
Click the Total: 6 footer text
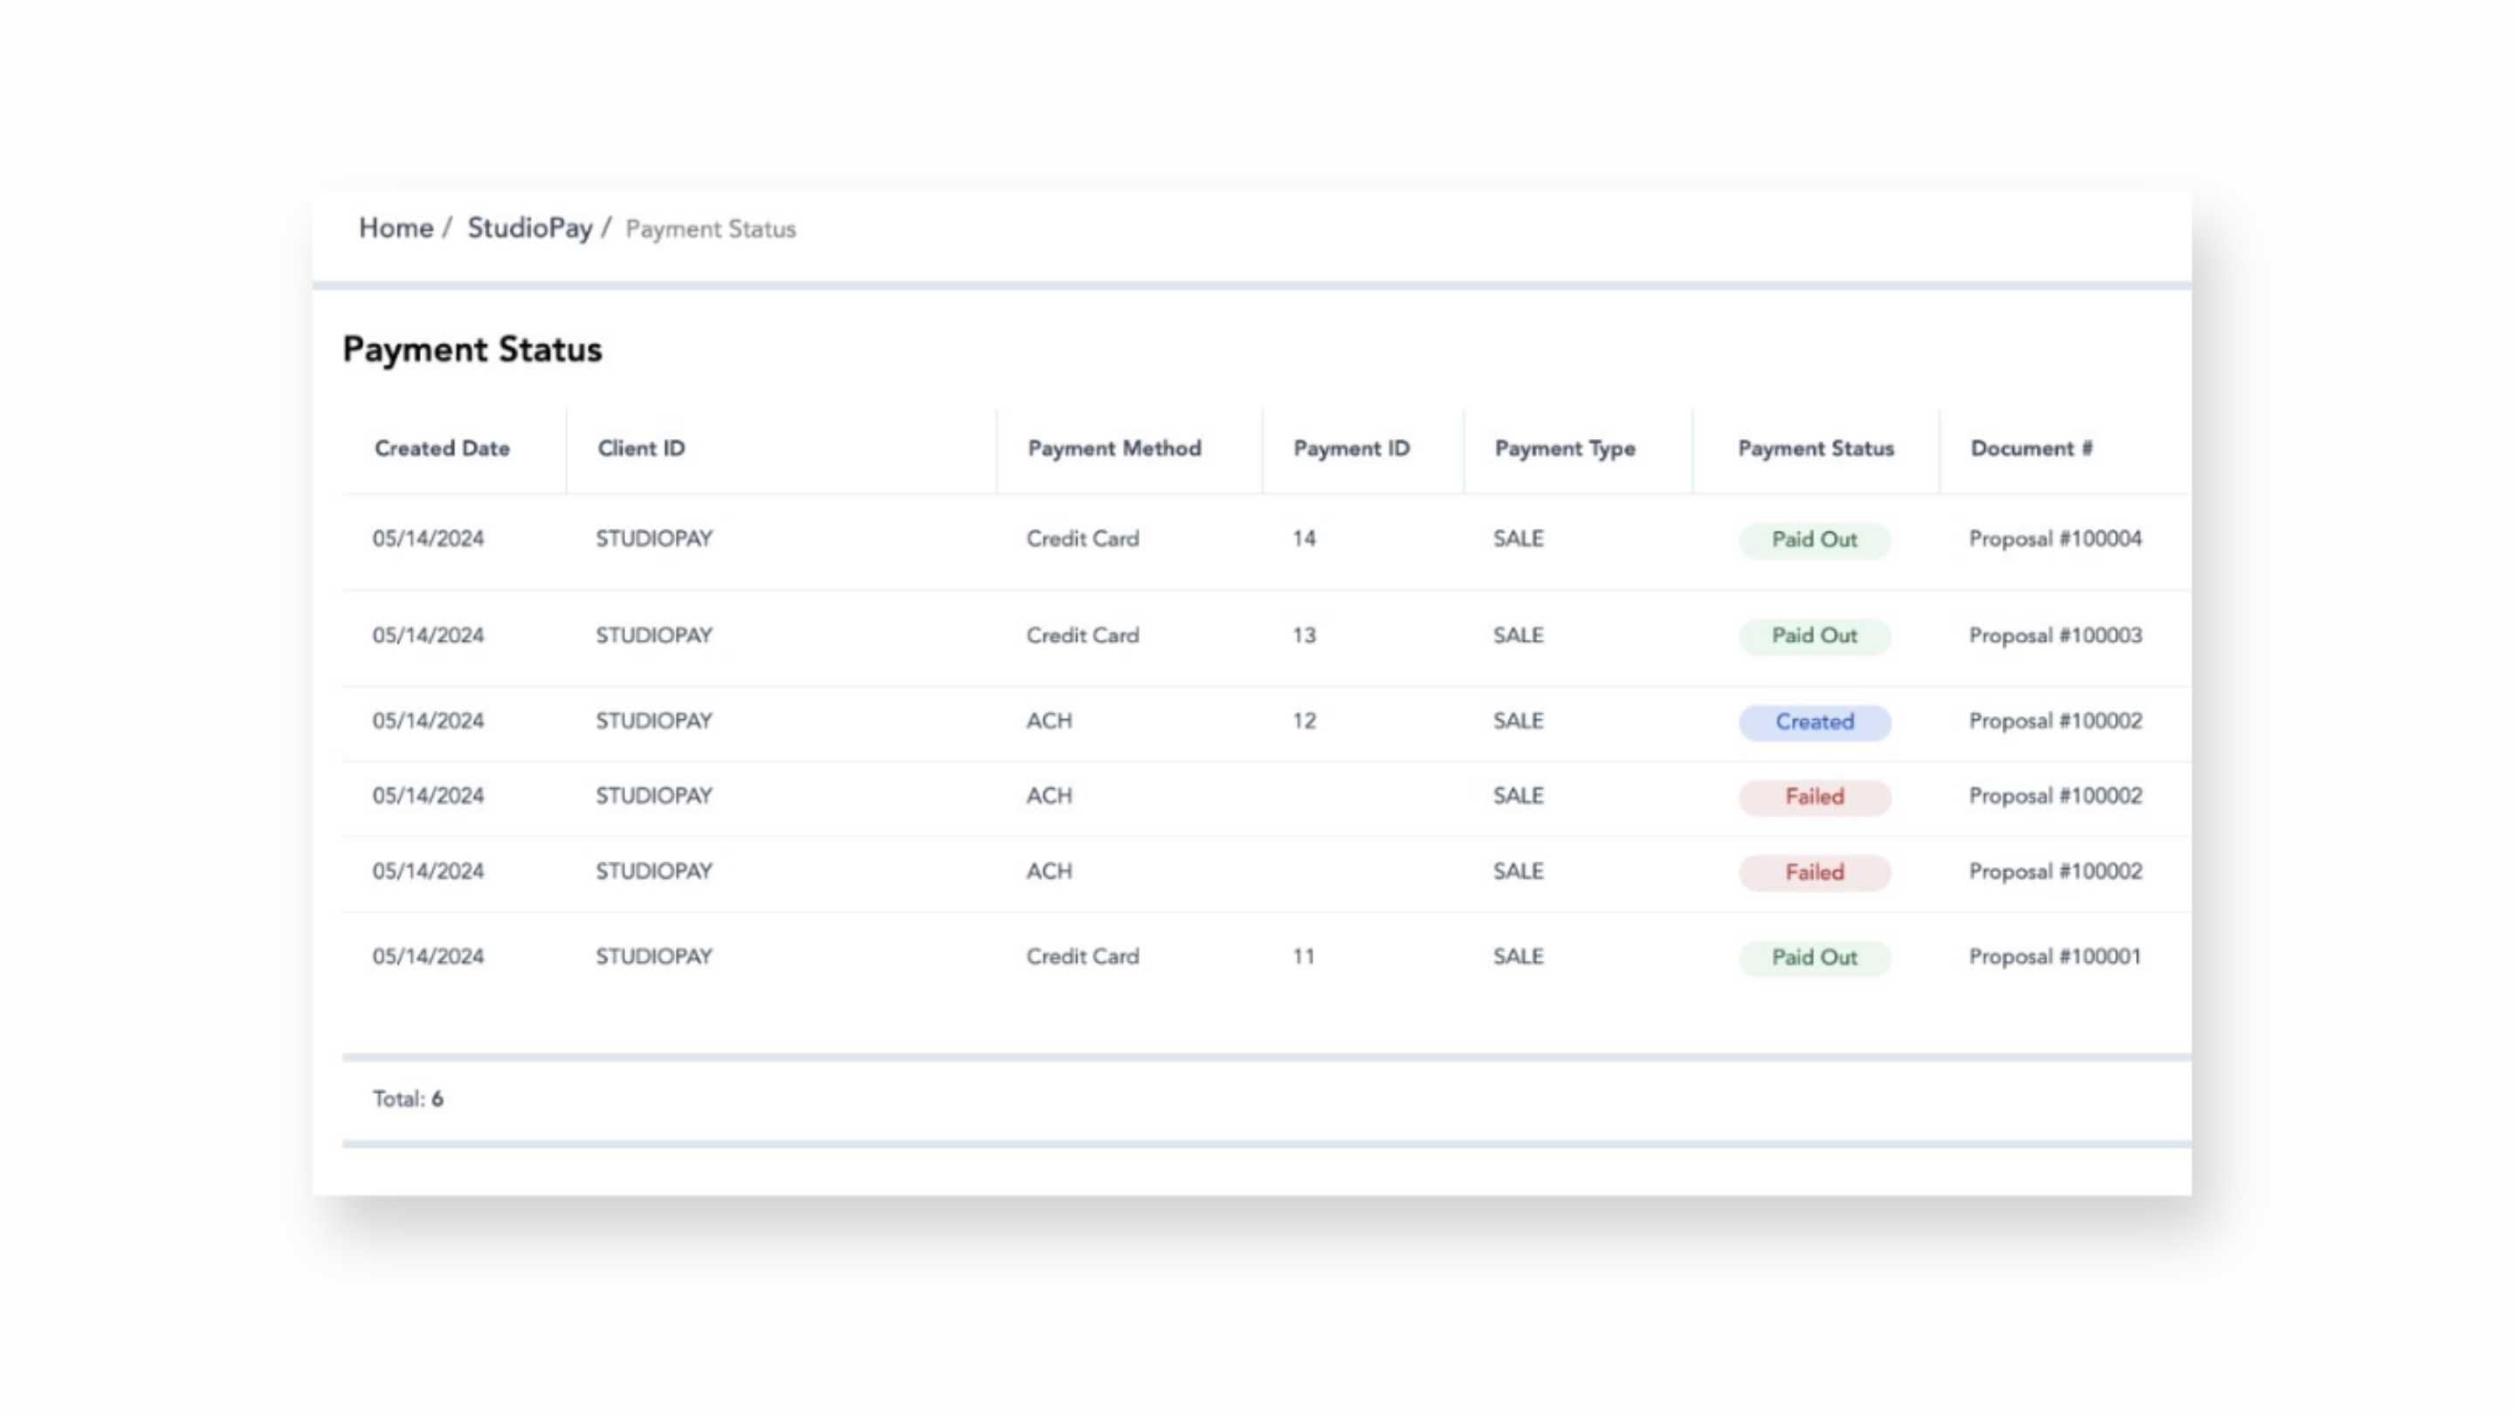pyautogui.click(x=408, y=1100)
